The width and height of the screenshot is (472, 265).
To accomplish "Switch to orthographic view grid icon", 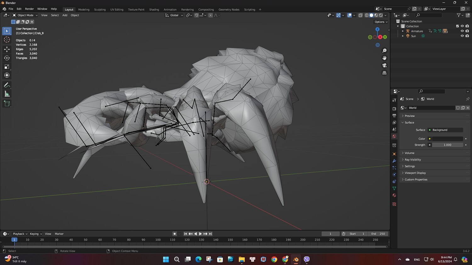I will 384,73.
